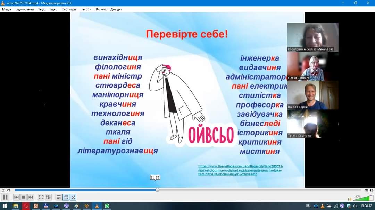Toggle the total time 52:42 display
Screen dimensions: 375x210
[369, 190]
